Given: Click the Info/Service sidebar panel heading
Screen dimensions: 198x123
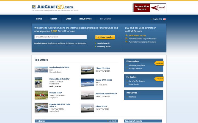Looking at the screenshot, I should (132, 93).
